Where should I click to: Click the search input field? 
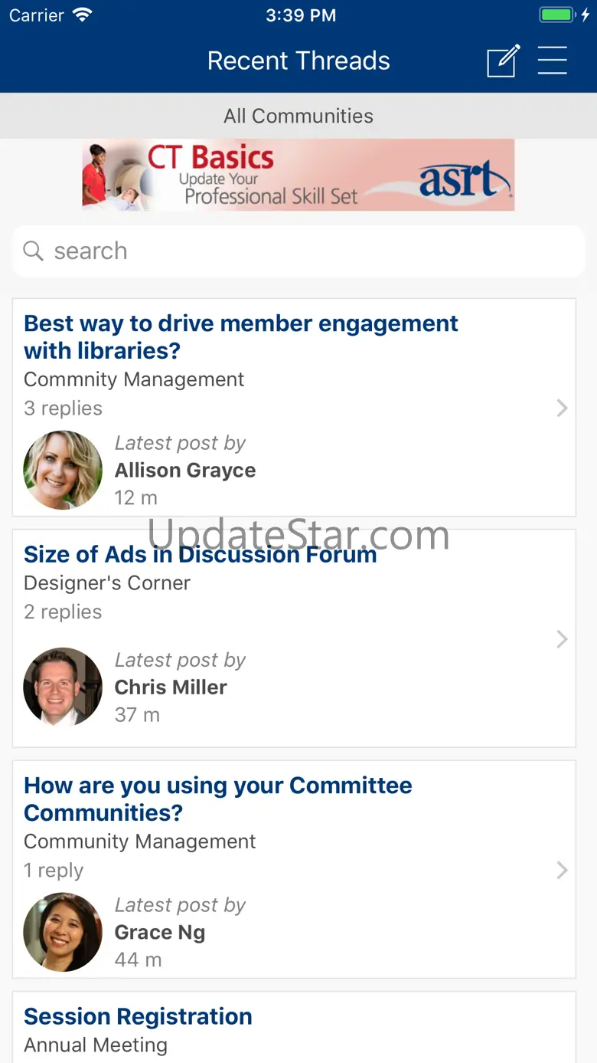(x=298, y=251)
